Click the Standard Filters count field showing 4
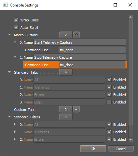 point(66,117)
